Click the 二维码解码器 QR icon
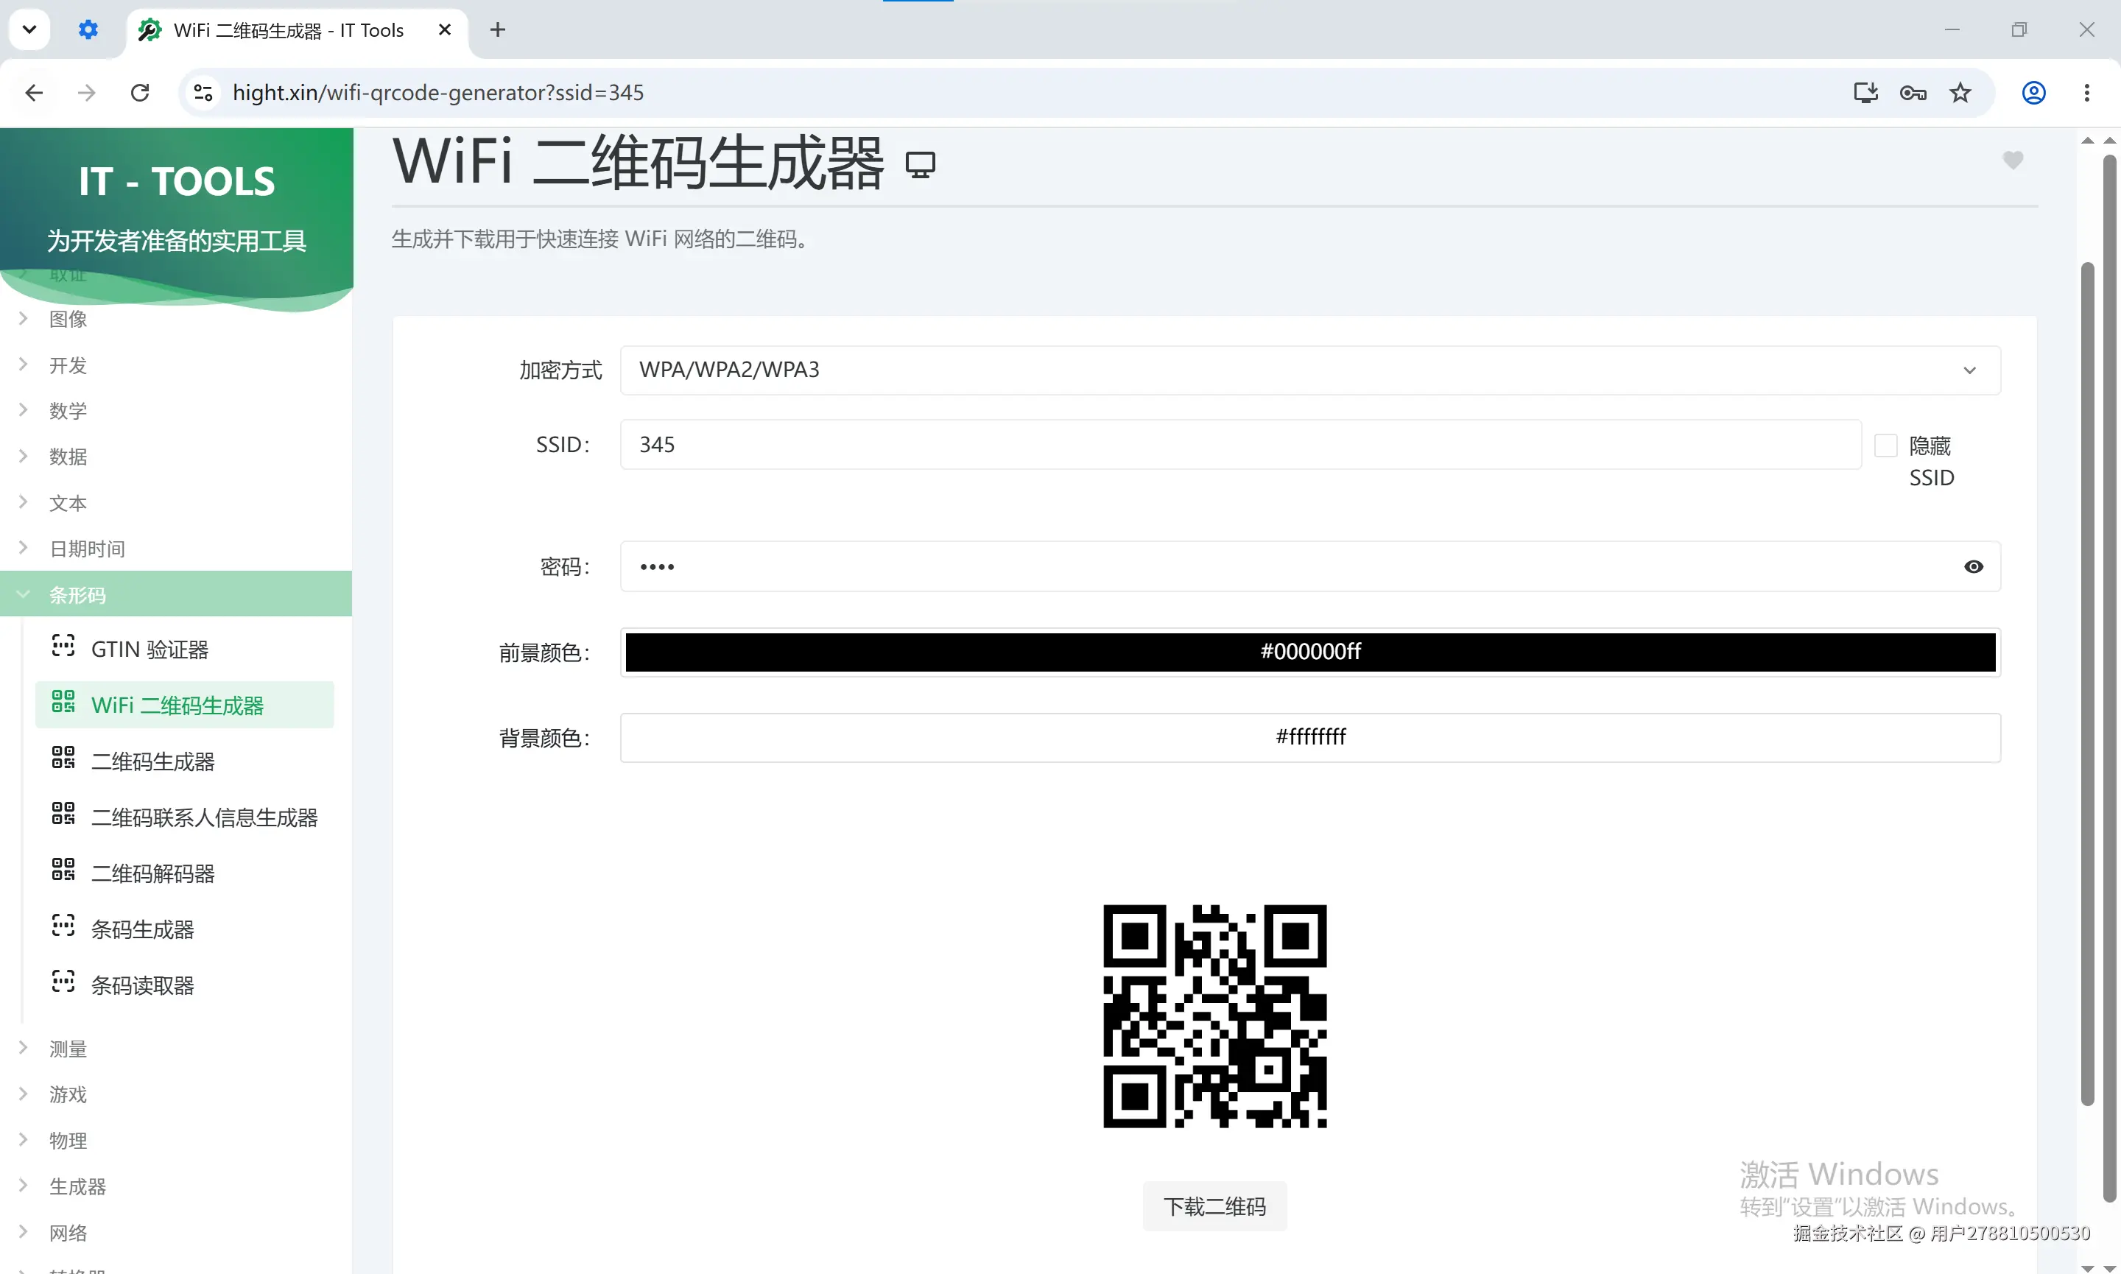 click(x=63, y=870)
